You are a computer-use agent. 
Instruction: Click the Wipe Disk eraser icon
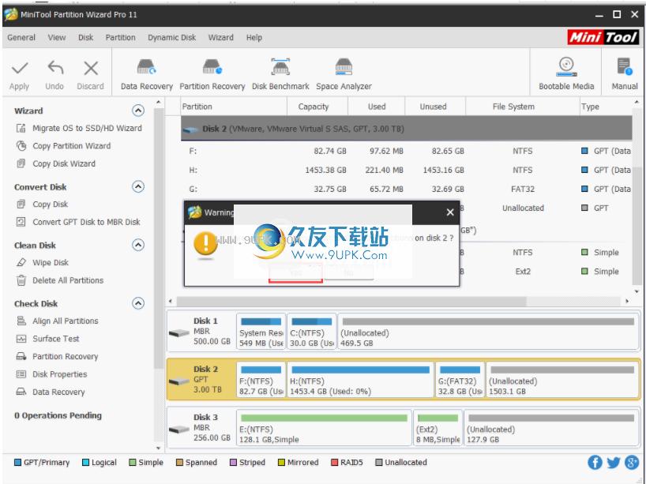(21, 262)
